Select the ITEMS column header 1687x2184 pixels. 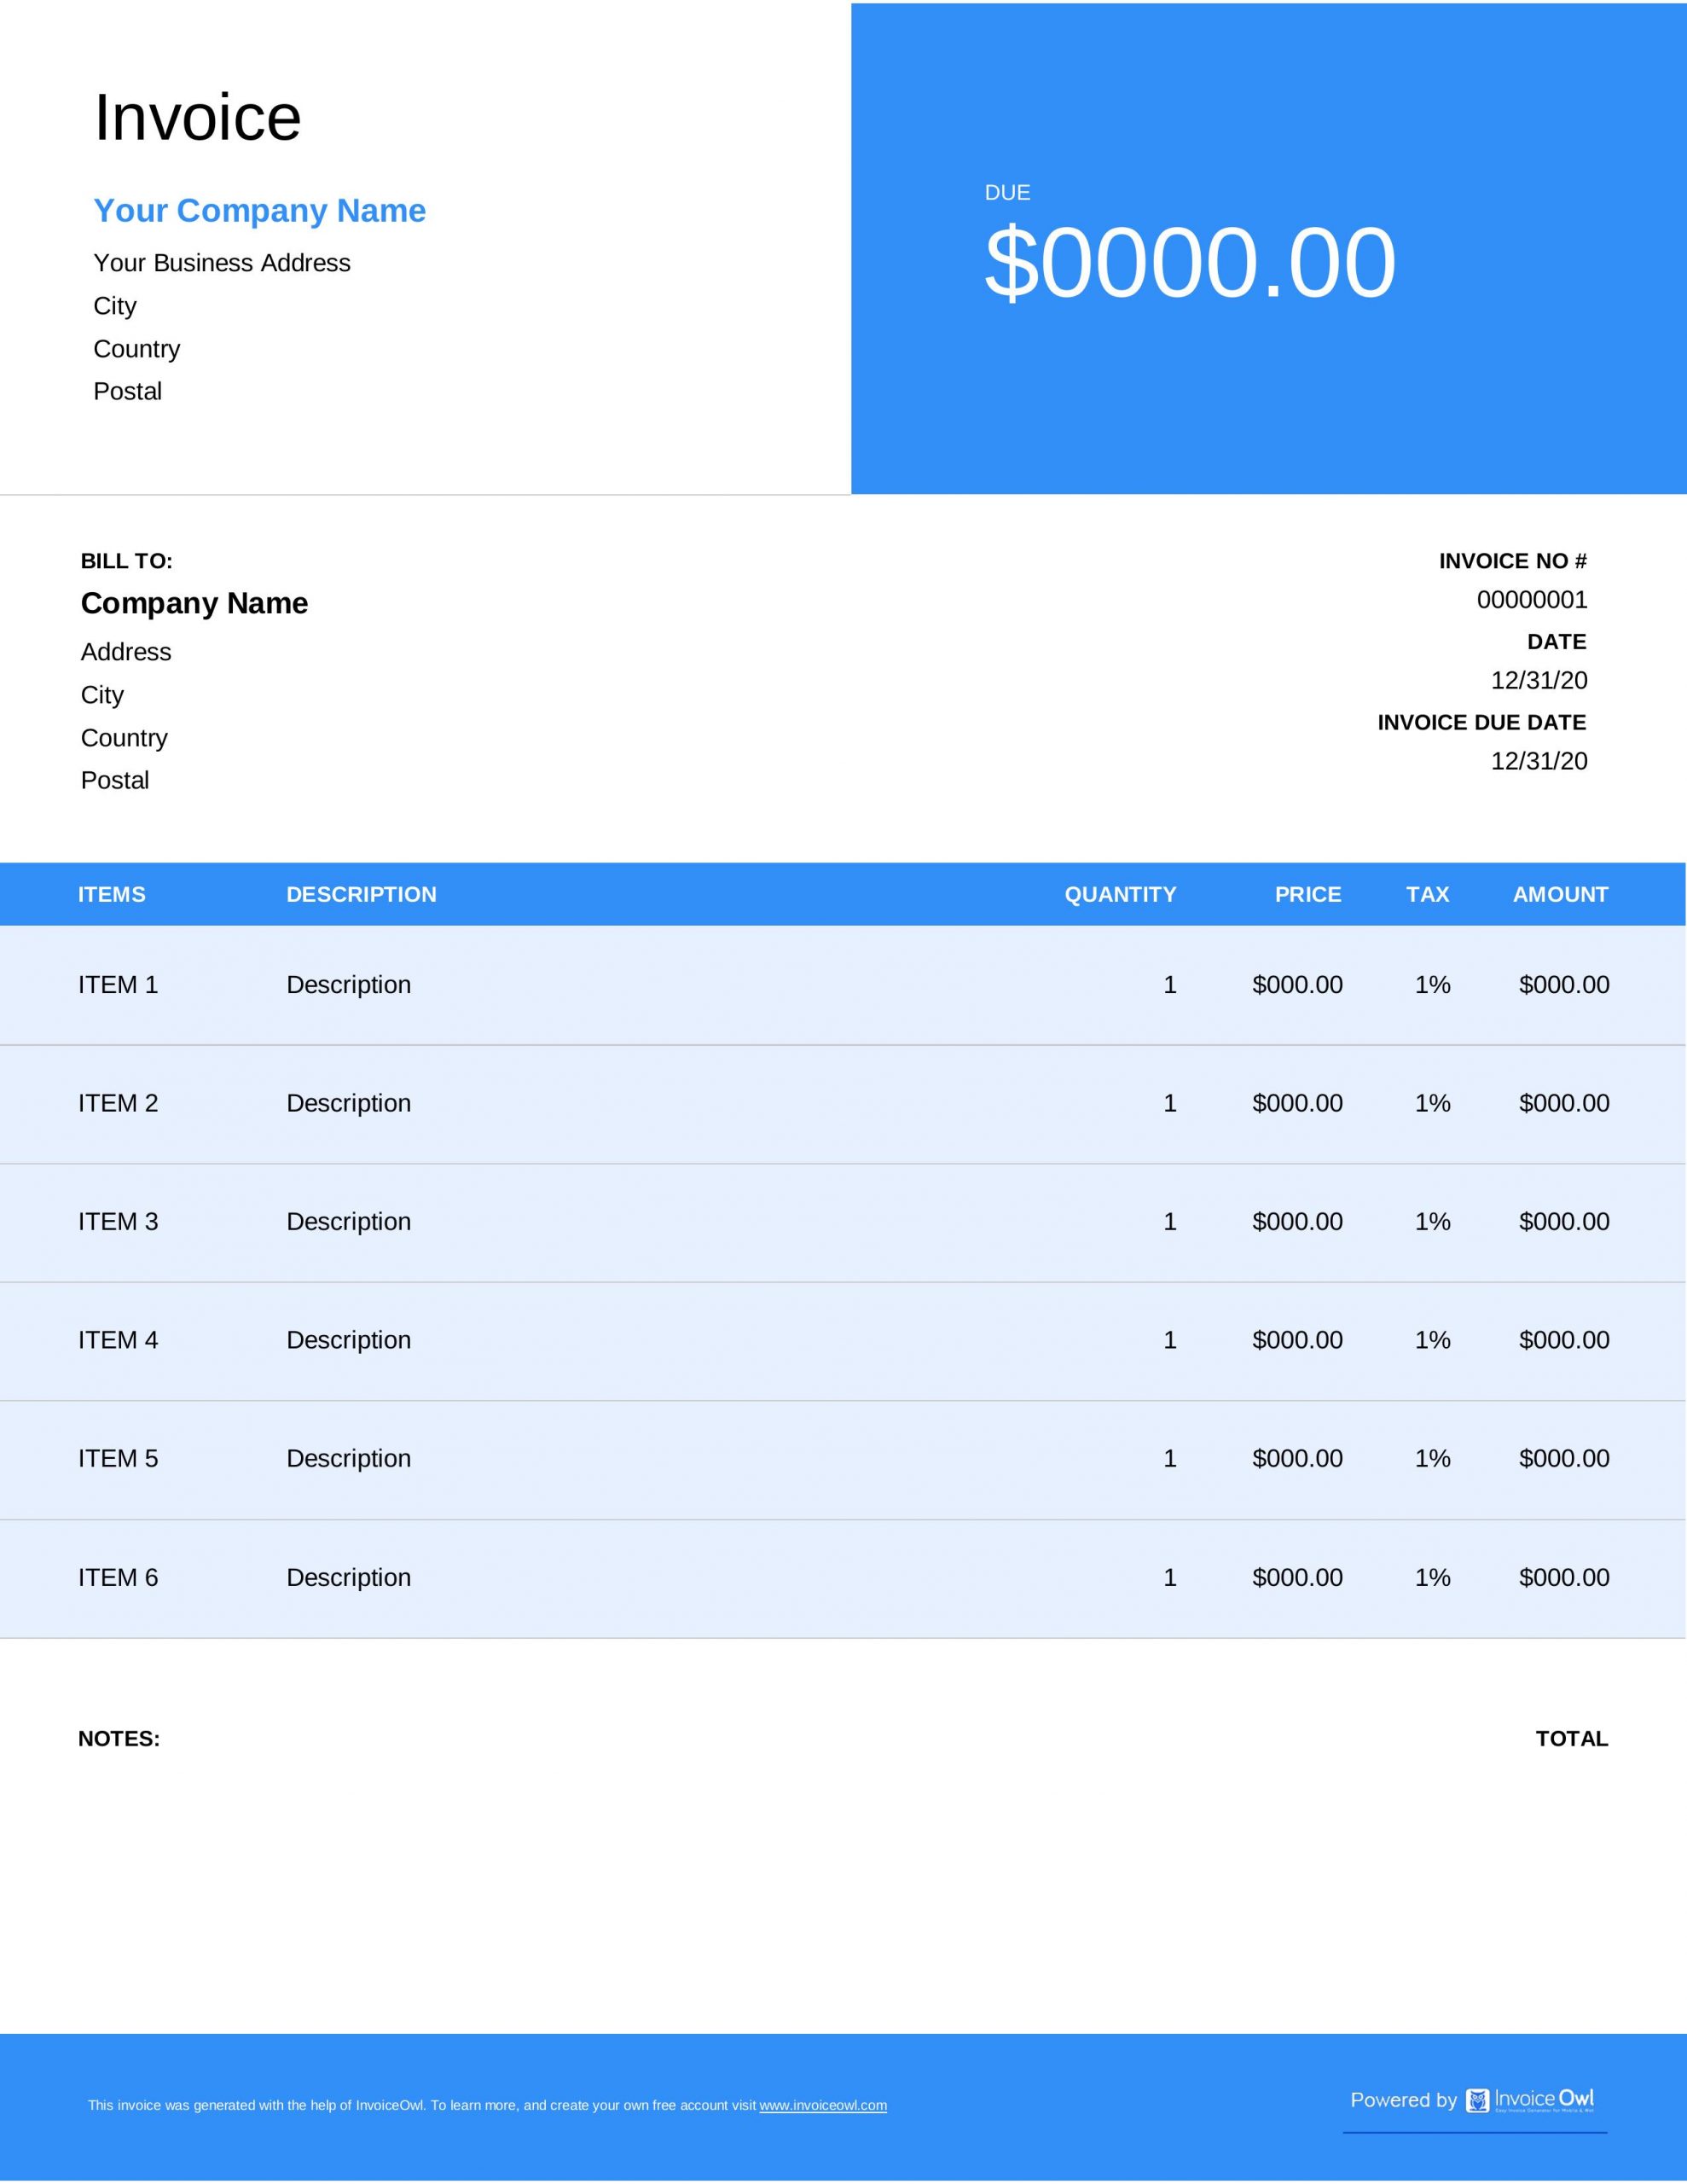(x=111, y=894)
